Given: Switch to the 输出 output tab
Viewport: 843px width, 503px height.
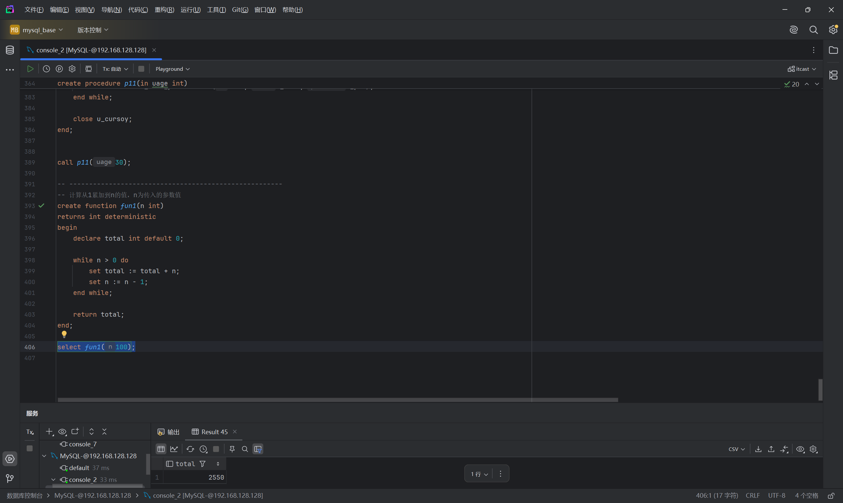Looking at the screenshot, I should [x=169, y=432].
